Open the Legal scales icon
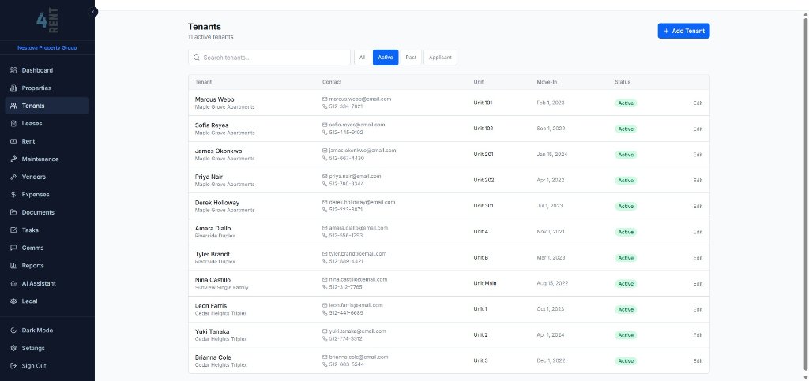Viewport: 809px width, 381px height. pos(13,301)
